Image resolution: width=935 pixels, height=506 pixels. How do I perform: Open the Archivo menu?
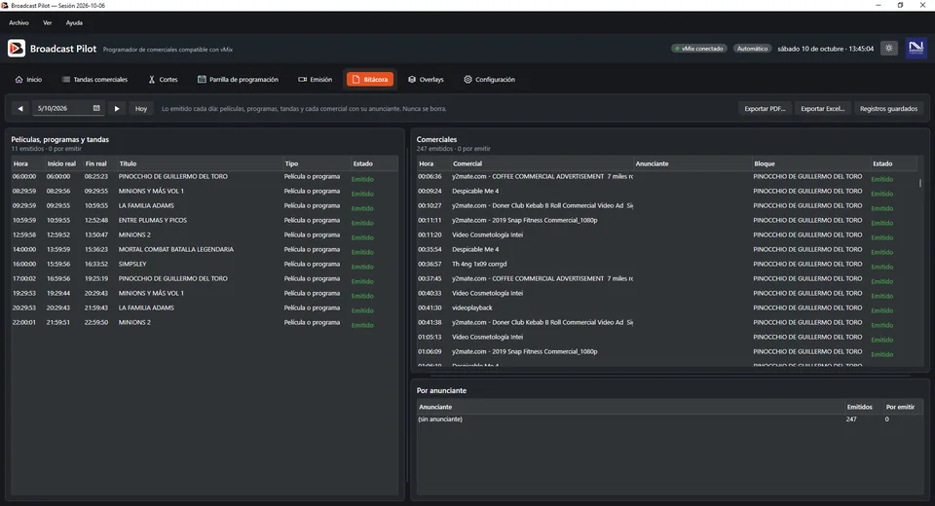pos(19,22)
